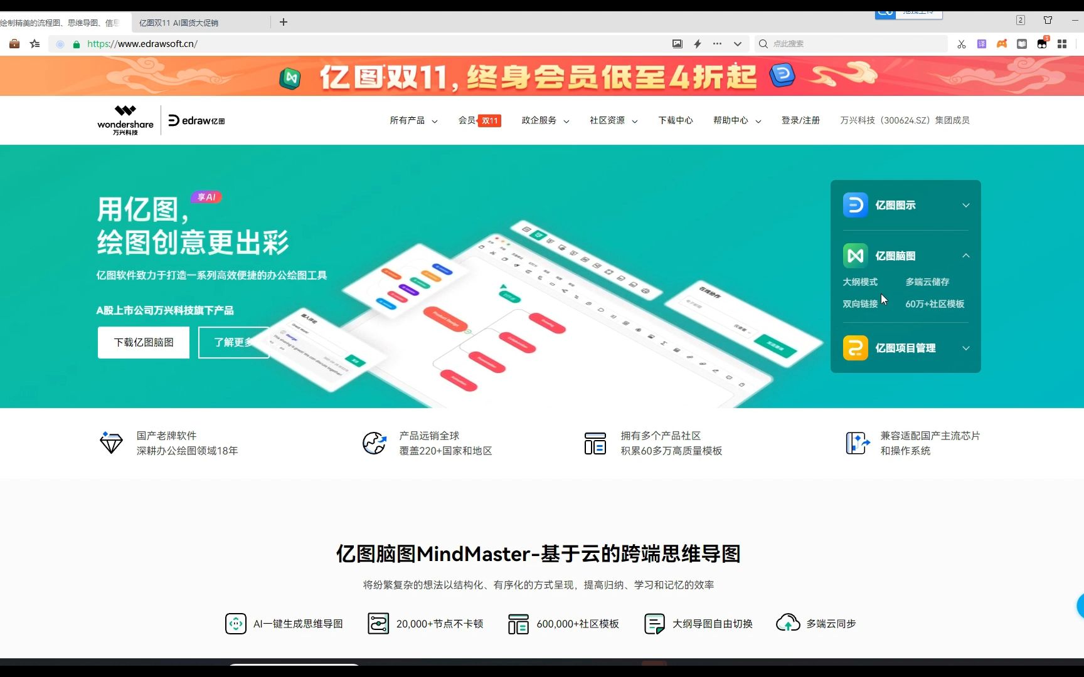Screen dimensions: 1084x677
Task: Click the 亿图脑图MindMaster heading text
Action: tap(538, 554)
